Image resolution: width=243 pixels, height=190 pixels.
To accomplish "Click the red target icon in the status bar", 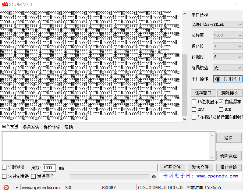I will coord(6,187).
